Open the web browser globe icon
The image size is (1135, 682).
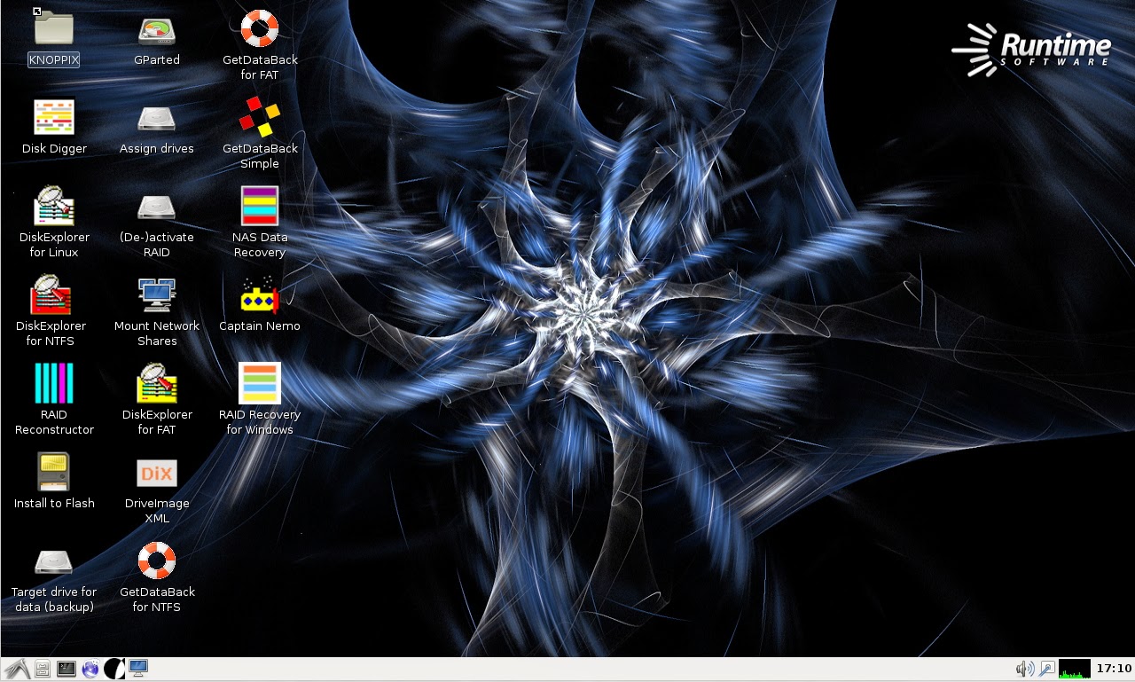(90, 669)
